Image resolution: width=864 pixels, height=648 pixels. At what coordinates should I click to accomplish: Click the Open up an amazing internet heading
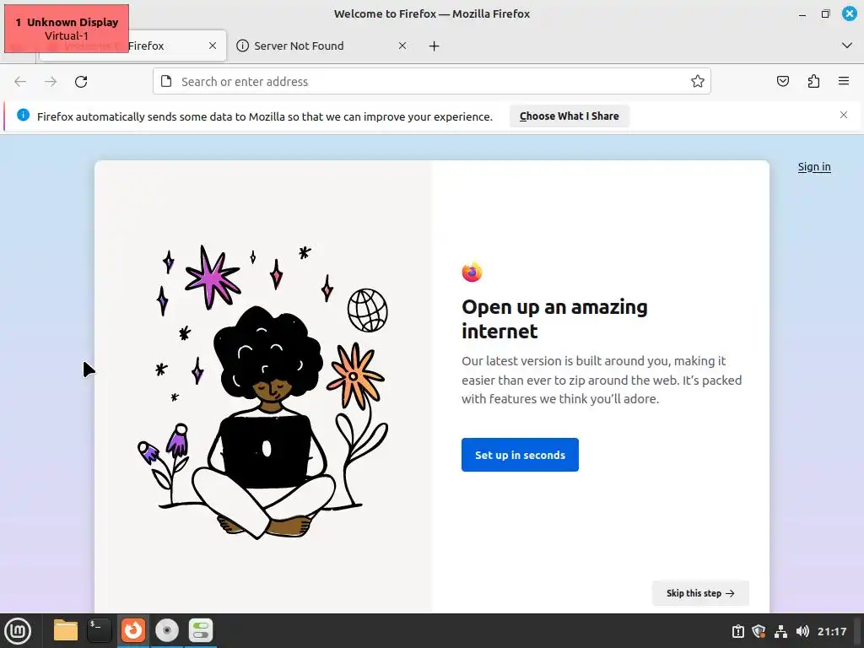pos(554,318)
